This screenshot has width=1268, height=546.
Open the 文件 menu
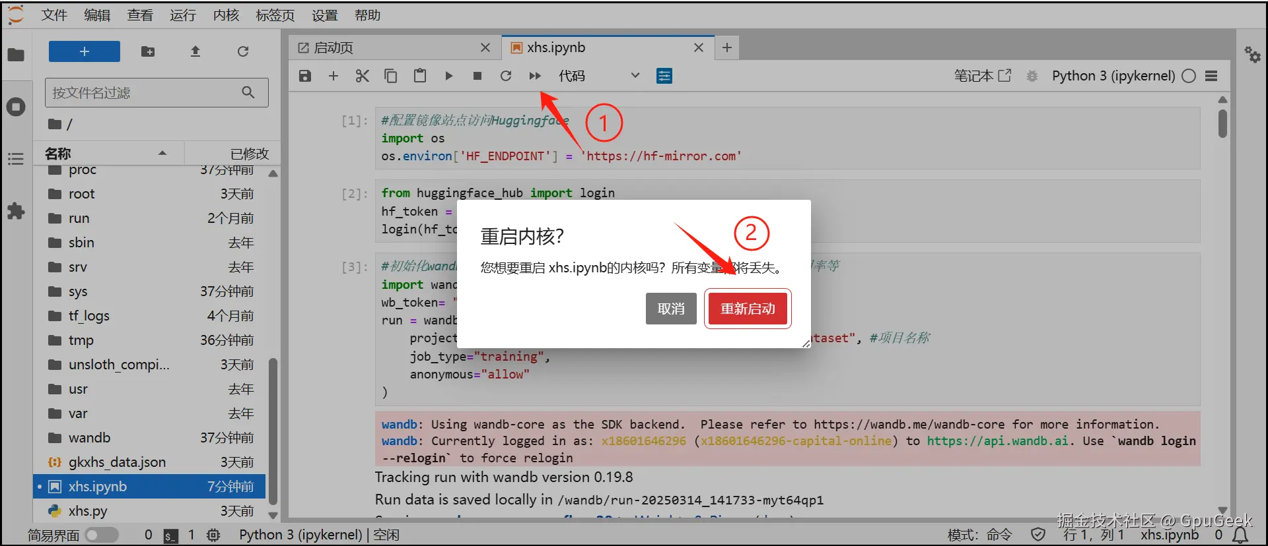(54, 15)
